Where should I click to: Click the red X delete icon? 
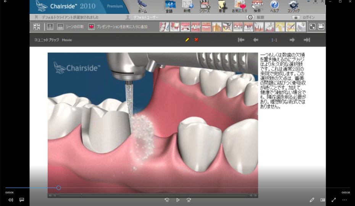[196, 40]
